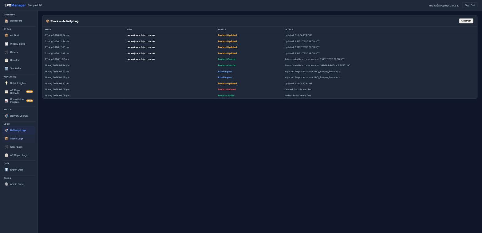Click the WHEN column header
The height and width of the screenshot is (233, 482).
pyautogui.click(x=48, y=30)
